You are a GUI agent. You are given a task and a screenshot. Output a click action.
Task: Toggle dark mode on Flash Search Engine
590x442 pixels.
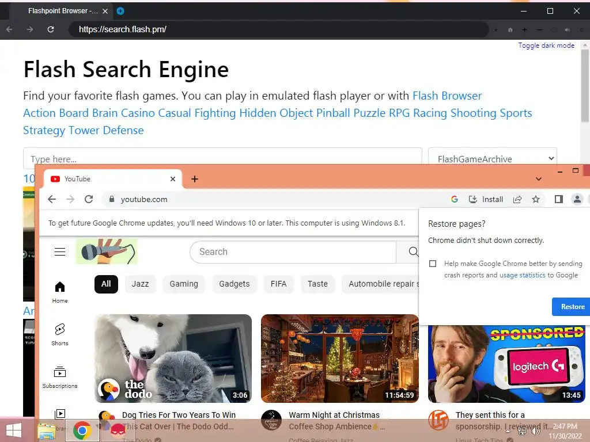(546, 45)
